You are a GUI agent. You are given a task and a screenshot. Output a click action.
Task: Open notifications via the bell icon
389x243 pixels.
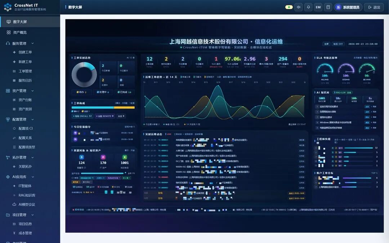(x=308, y=7)
